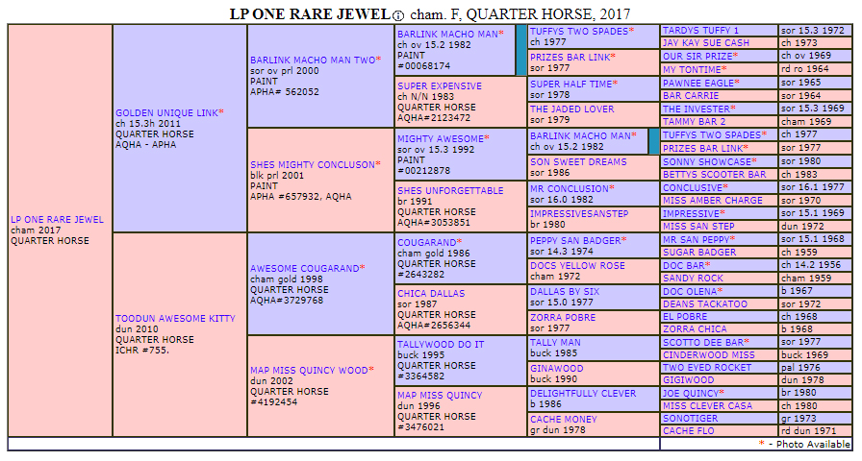Image resolution: width=862 pixels, height=461 pixels.
Task: Open DOCS YELLOW ROSE entry
Action: (x=577, y=266)
